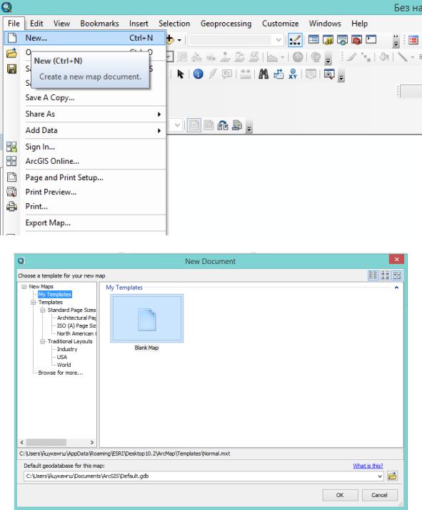
Task: Click the Swap Layers icon in lower toolbar
Action: tap(223, 125)
